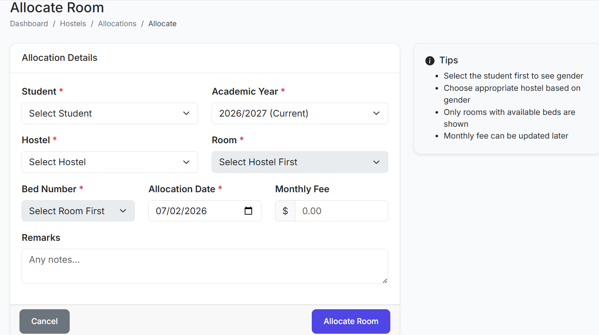599x335 pixels.
Task: Click the Student field label
Action: 39,92
